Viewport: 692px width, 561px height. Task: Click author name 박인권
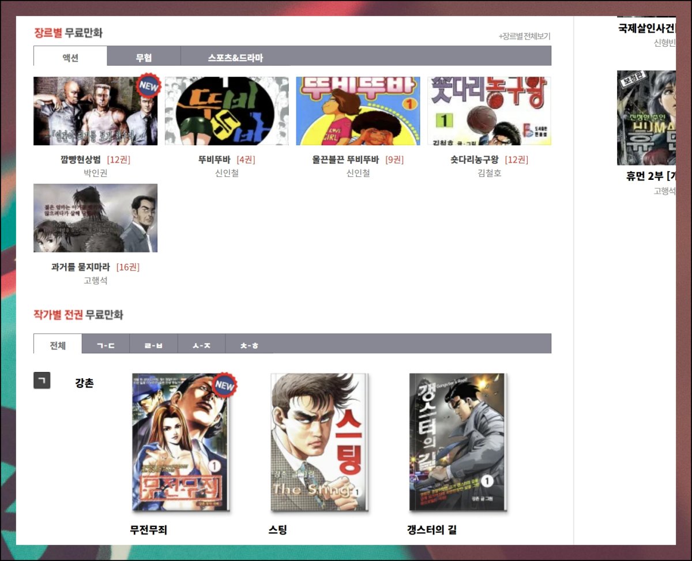click(x=96, y=173)
